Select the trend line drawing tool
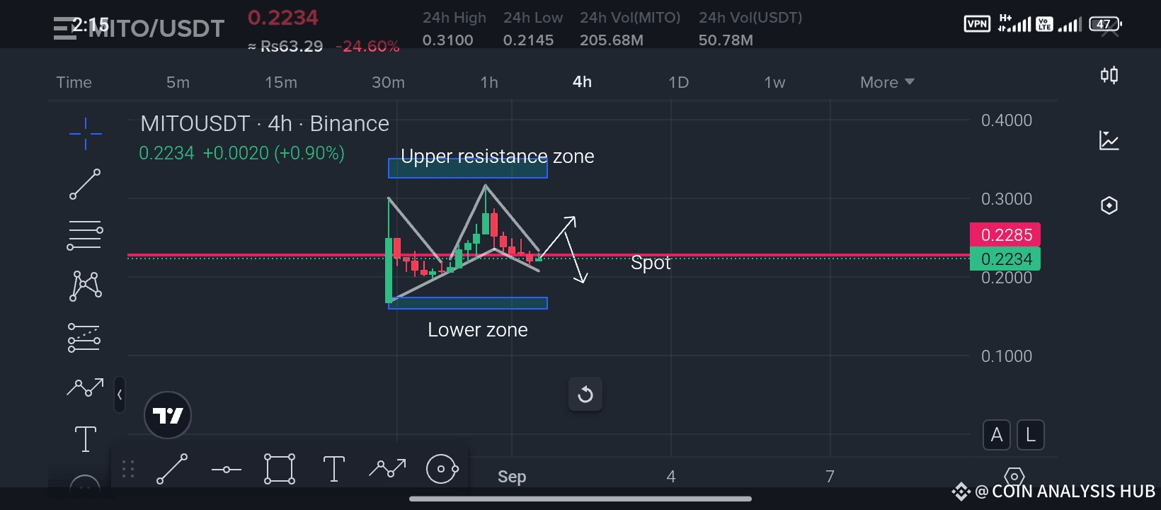This screenshot has height=510, width=1161. pos(85,184)
